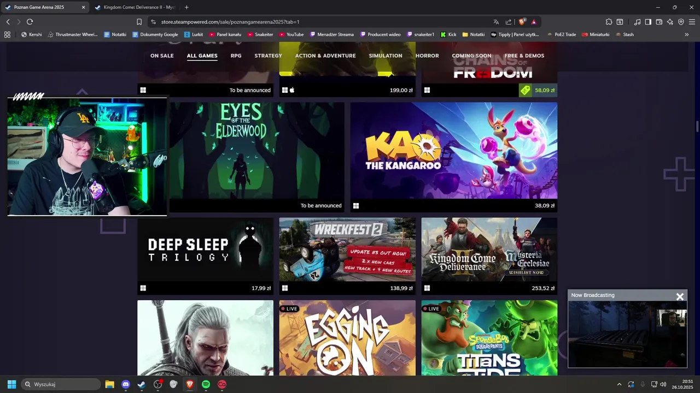Show hidden bookmarks with the double chevron

687,34
